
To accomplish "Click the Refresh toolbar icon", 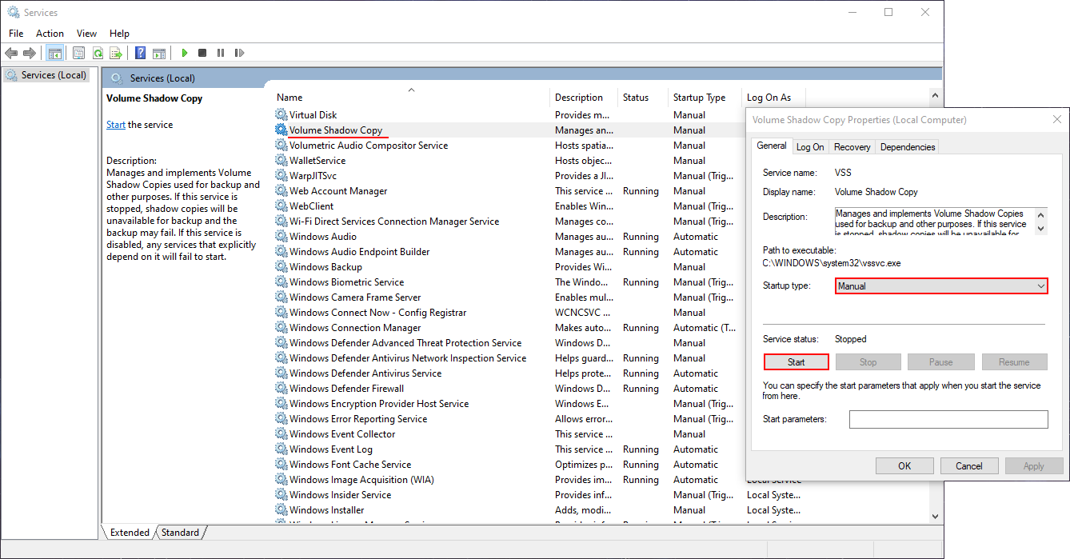I will point(98,53).
